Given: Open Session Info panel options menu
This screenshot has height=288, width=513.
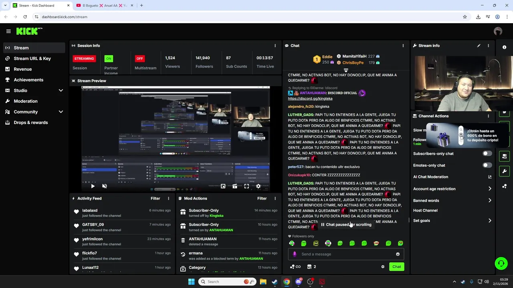Looking at the screenshot, I should 275,46.
